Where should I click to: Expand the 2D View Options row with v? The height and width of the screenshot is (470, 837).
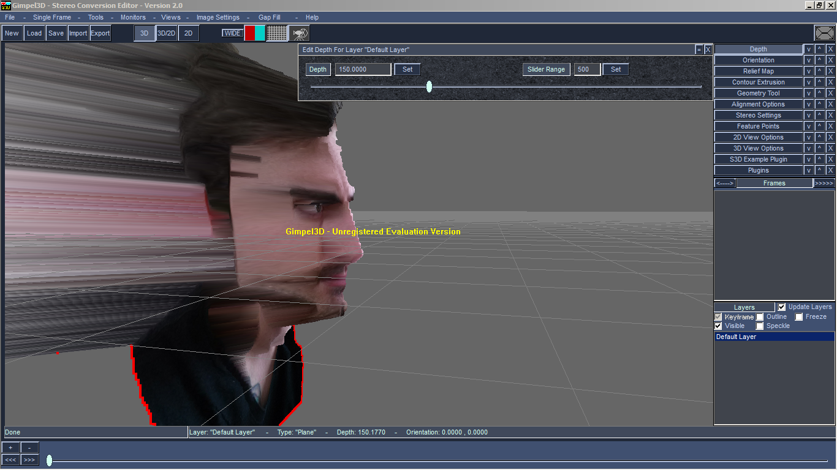point(809,138)
